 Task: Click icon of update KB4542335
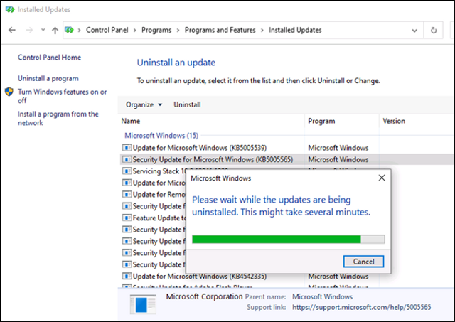[x=127, y=277]
